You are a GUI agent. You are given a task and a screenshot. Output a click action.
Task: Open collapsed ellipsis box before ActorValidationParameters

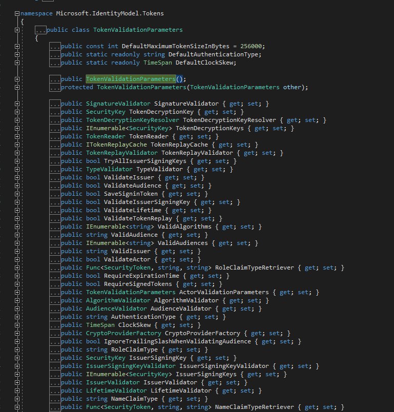(55, 292)
